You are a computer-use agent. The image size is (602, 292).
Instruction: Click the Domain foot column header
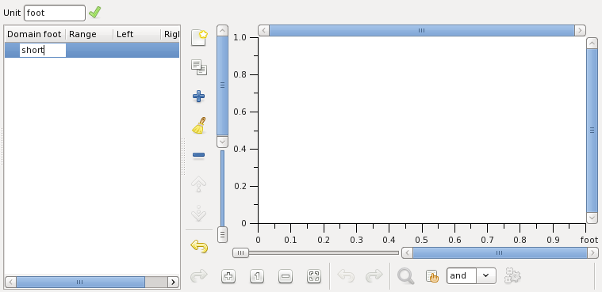pyautogui.click(x=35, y=34)
